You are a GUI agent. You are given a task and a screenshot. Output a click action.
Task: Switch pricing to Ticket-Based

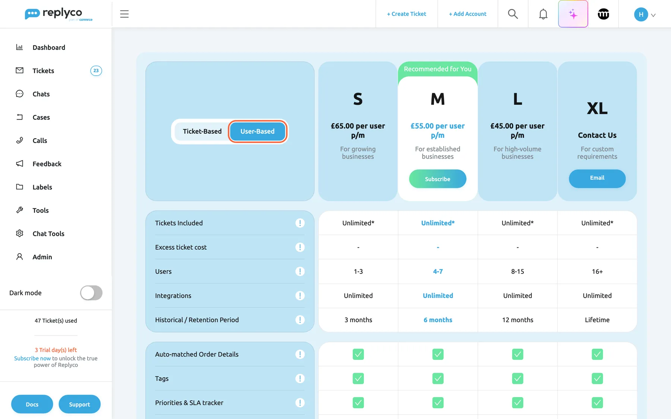[x=202, y=131]
